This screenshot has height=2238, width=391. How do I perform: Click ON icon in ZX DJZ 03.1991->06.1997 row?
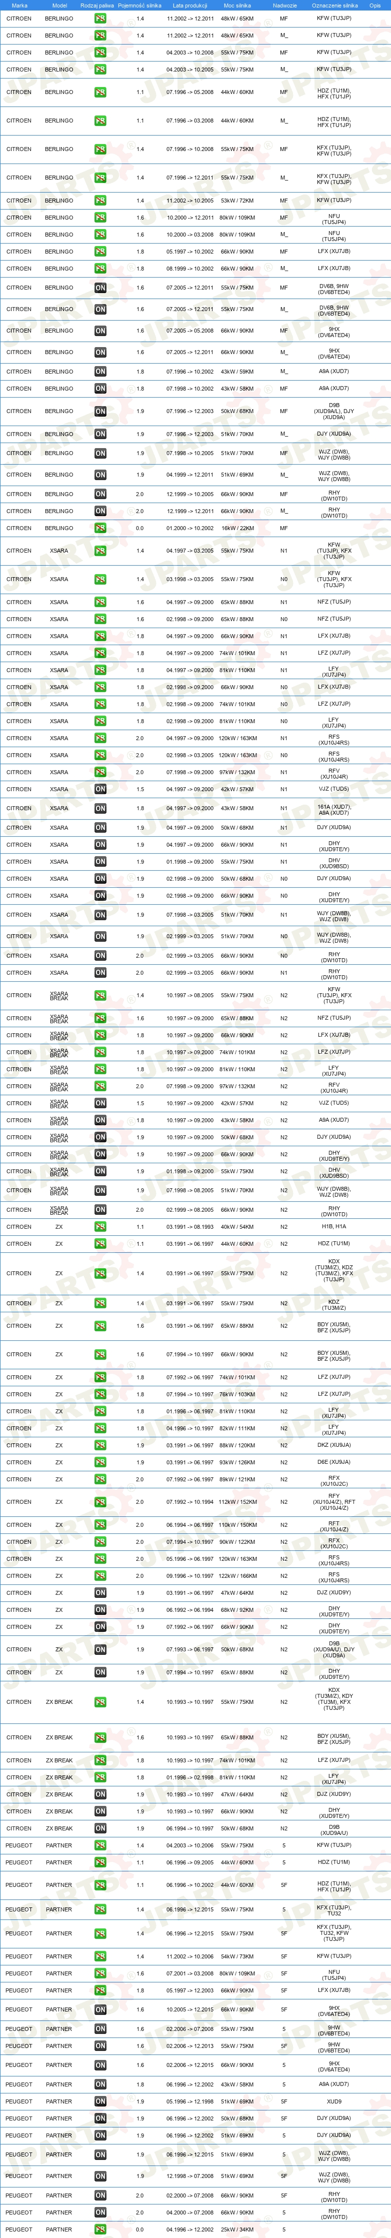coord(101,1593)
